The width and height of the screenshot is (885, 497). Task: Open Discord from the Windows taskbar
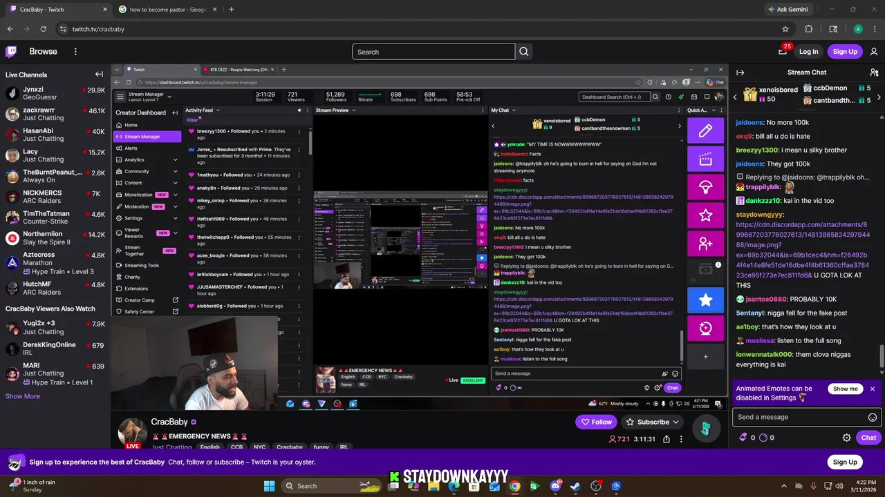[x=555, y=486]
